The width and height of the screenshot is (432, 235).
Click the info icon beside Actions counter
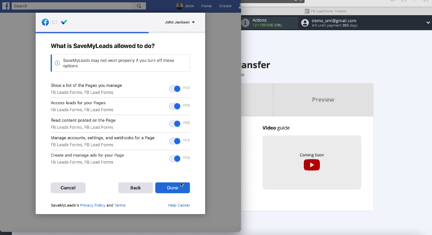[x=245, y=23]
